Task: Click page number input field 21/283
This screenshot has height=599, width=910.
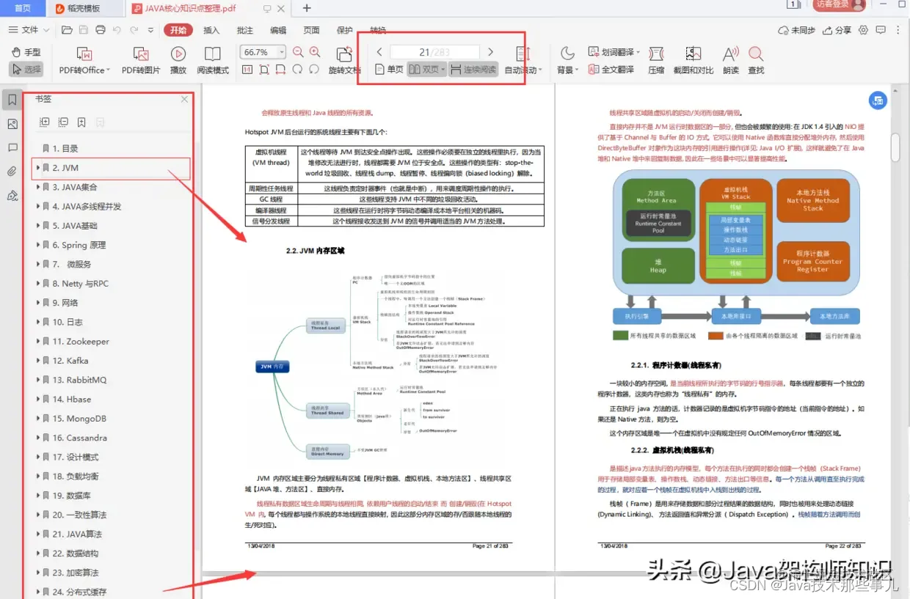Action: (434, 52)
